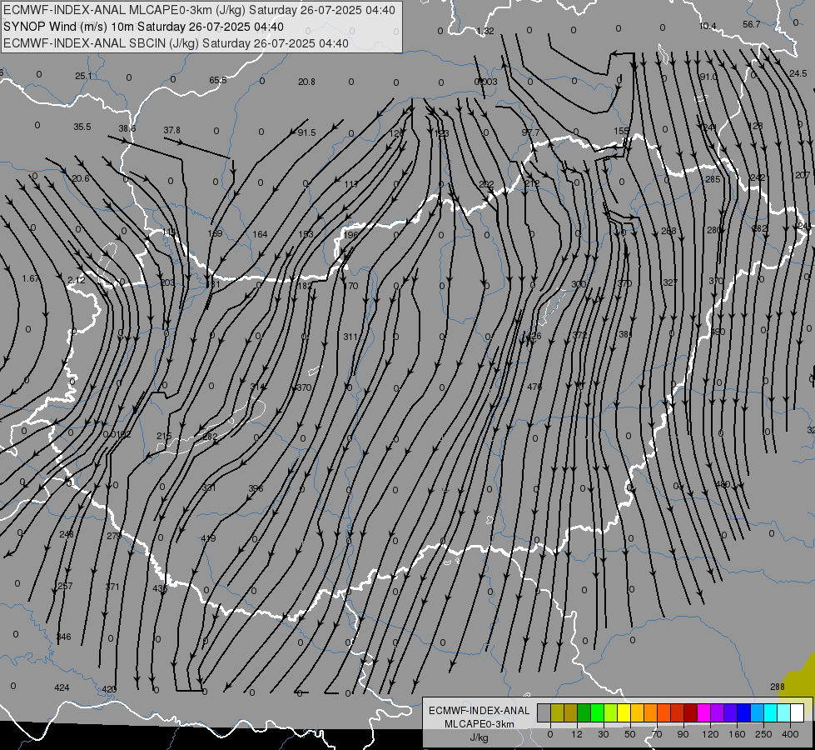Click the map value 20.8
This screenshot has width=815, height=750.
(306, 82)
